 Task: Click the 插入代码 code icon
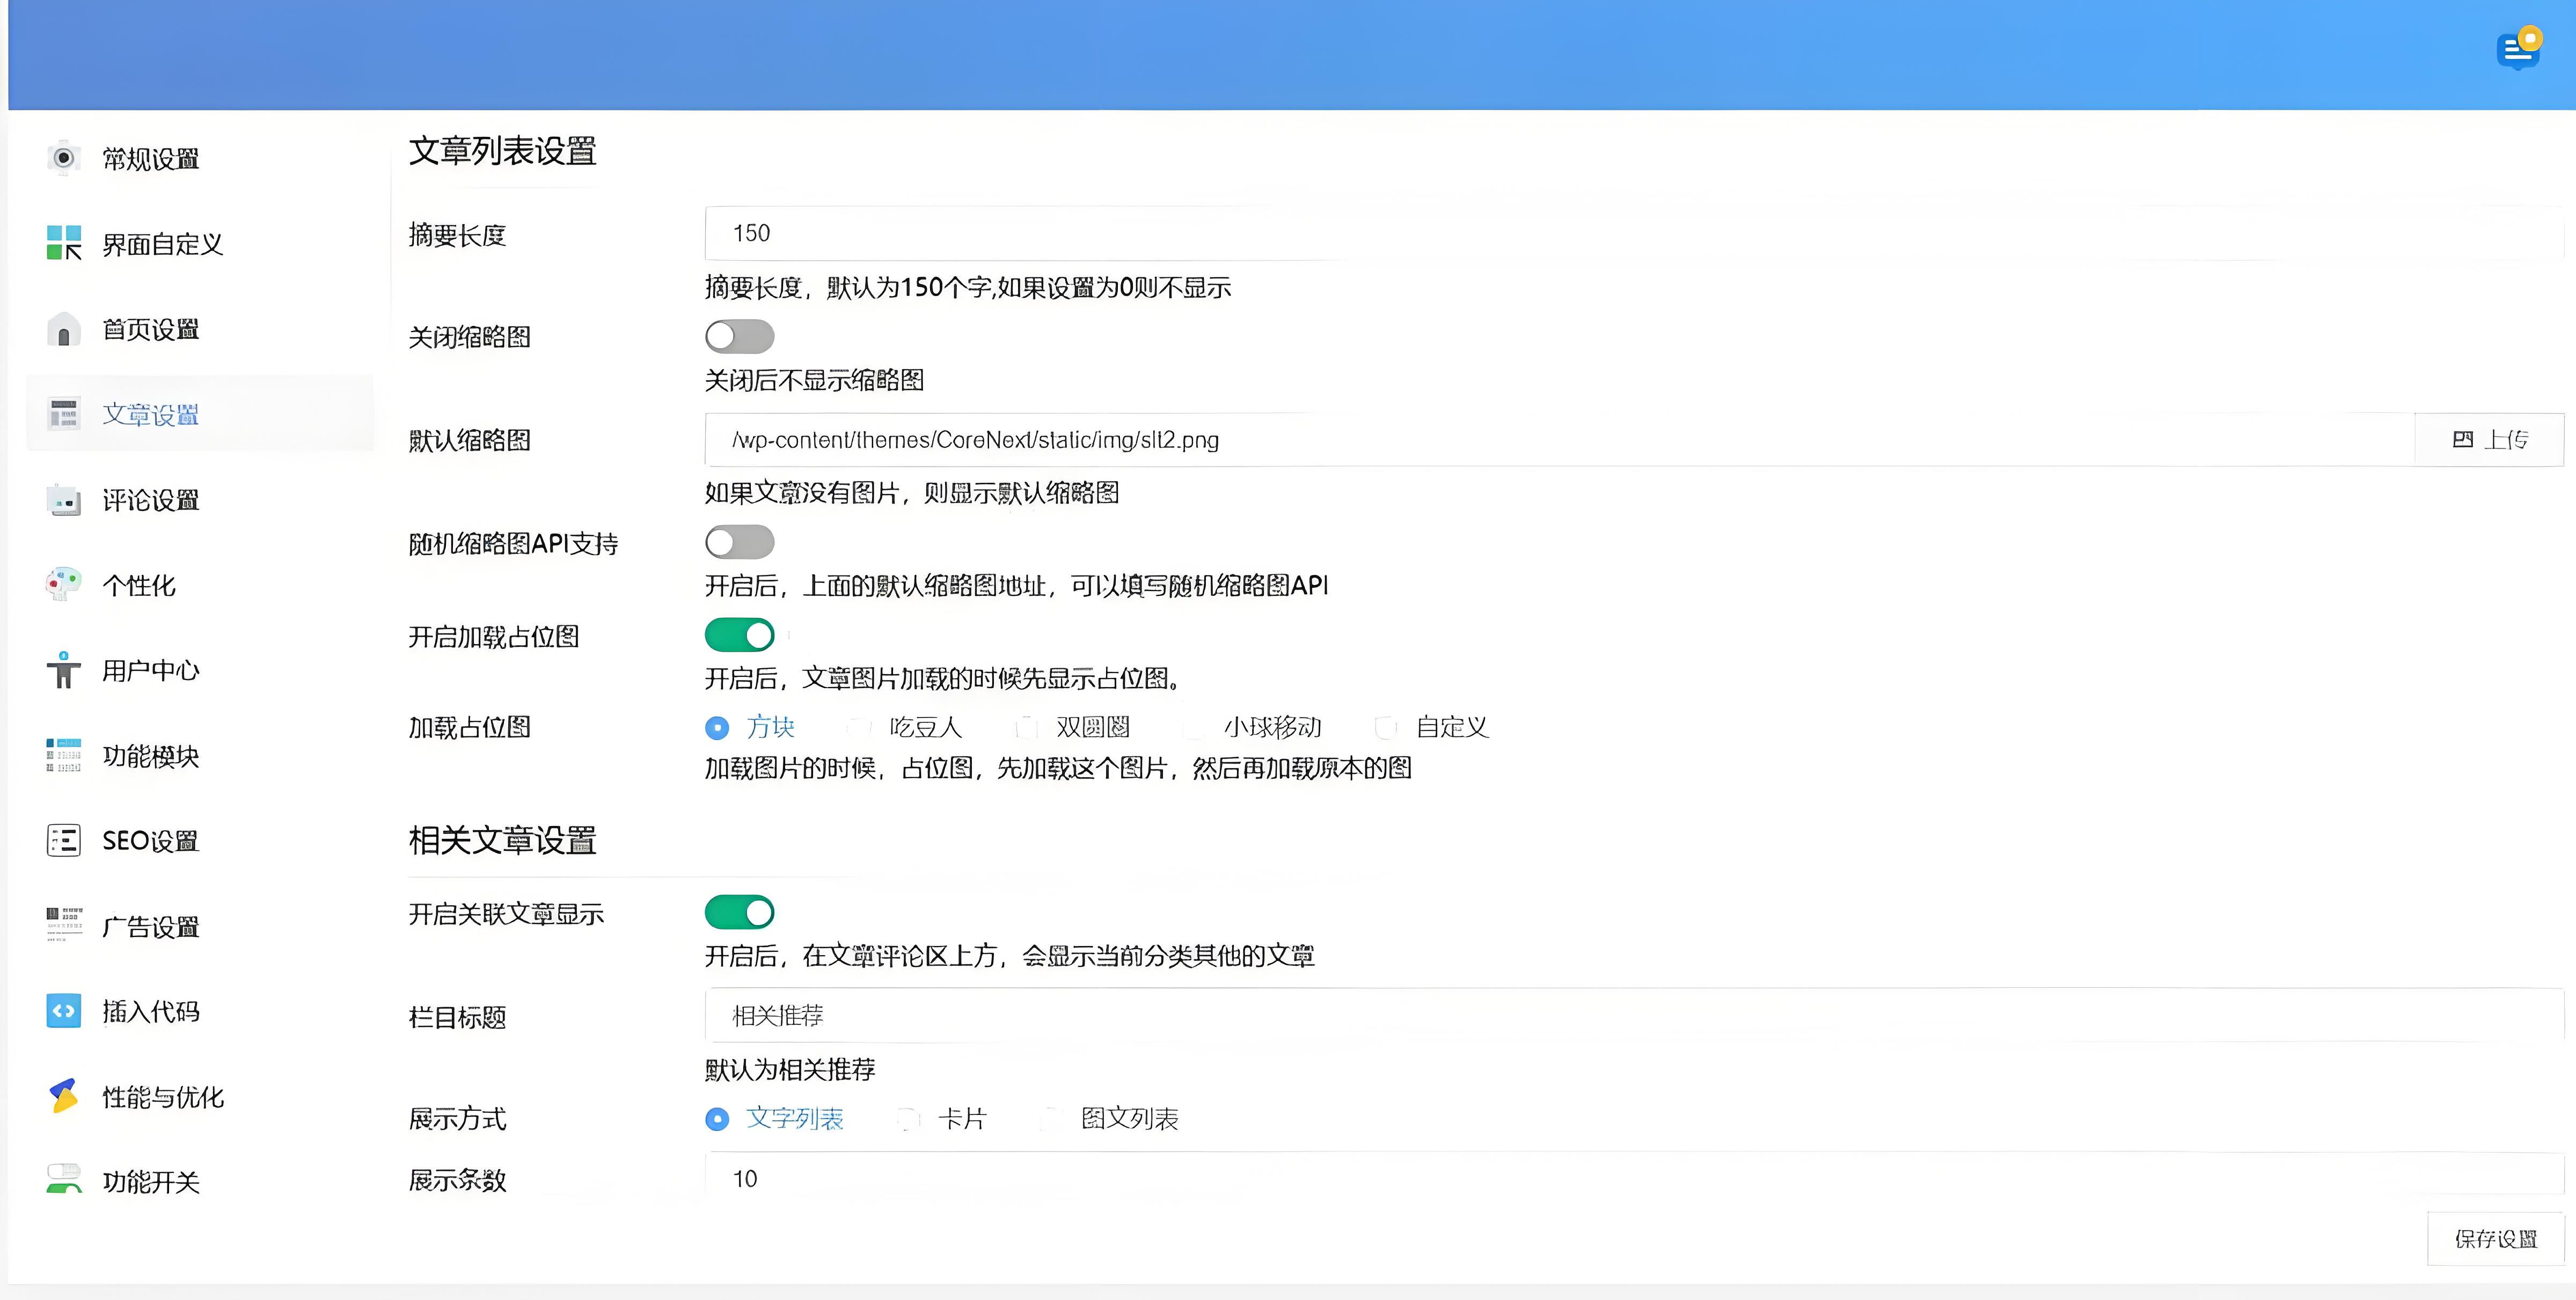(64, 1011)
